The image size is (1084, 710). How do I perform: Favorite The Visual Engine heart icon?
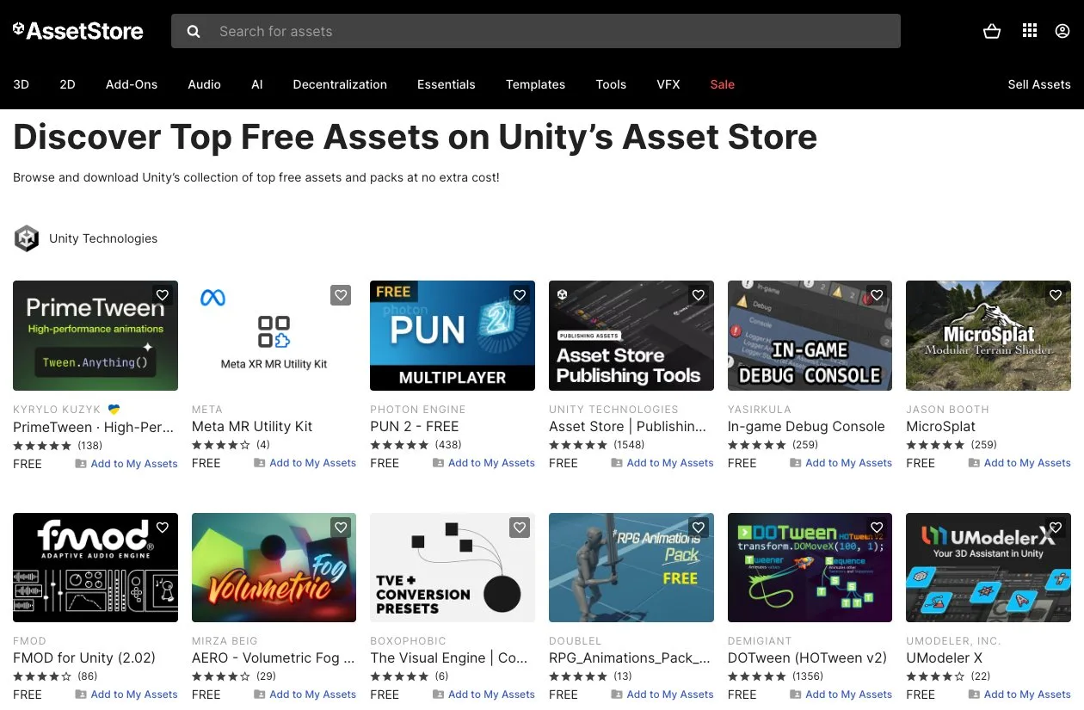click(x=520, y=528)
